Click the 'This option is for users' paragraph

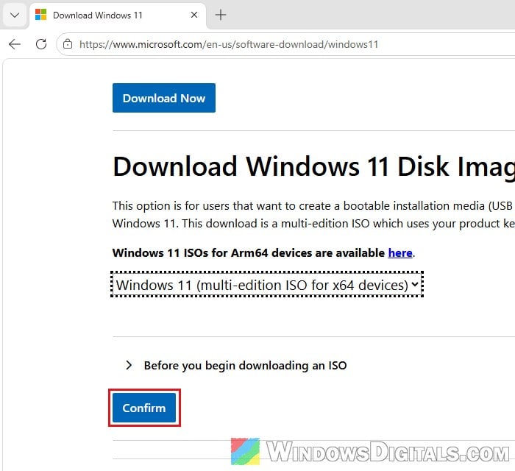(x=313, y=215)
